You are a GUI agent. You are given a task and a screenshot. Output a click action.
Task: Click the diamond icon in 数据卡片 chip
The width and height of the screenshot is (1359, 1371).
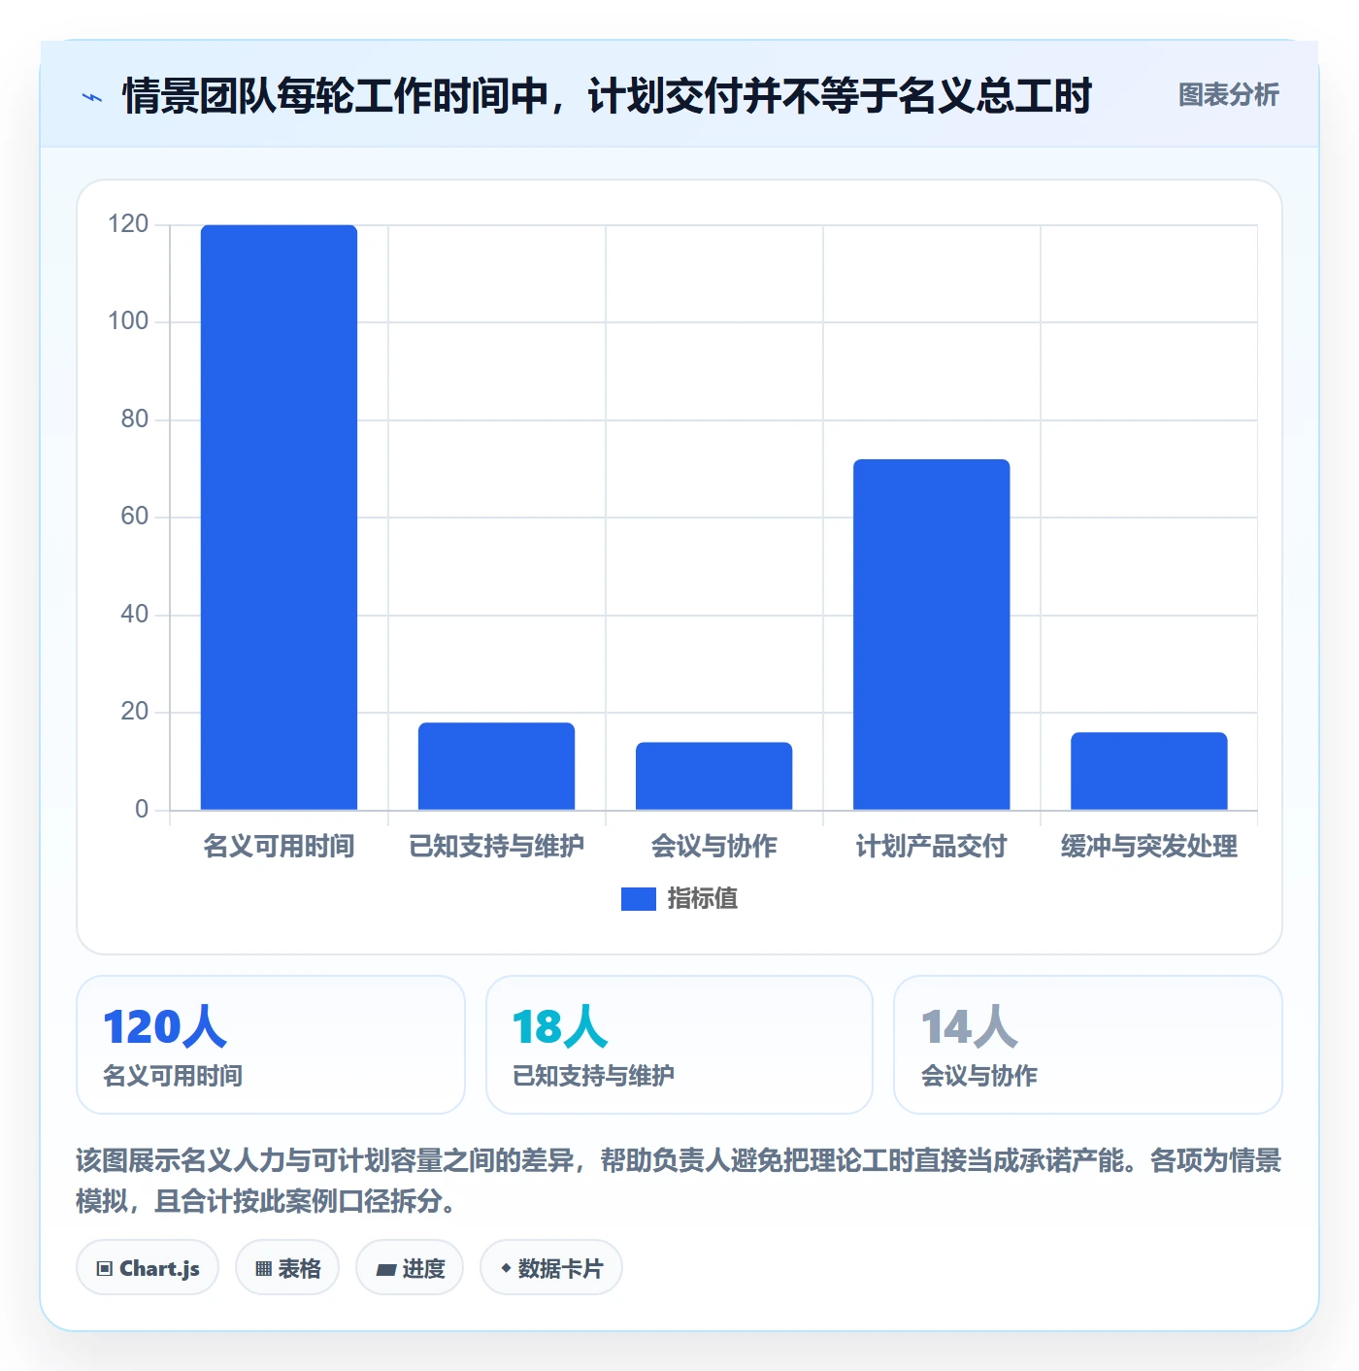(506, 1268)
